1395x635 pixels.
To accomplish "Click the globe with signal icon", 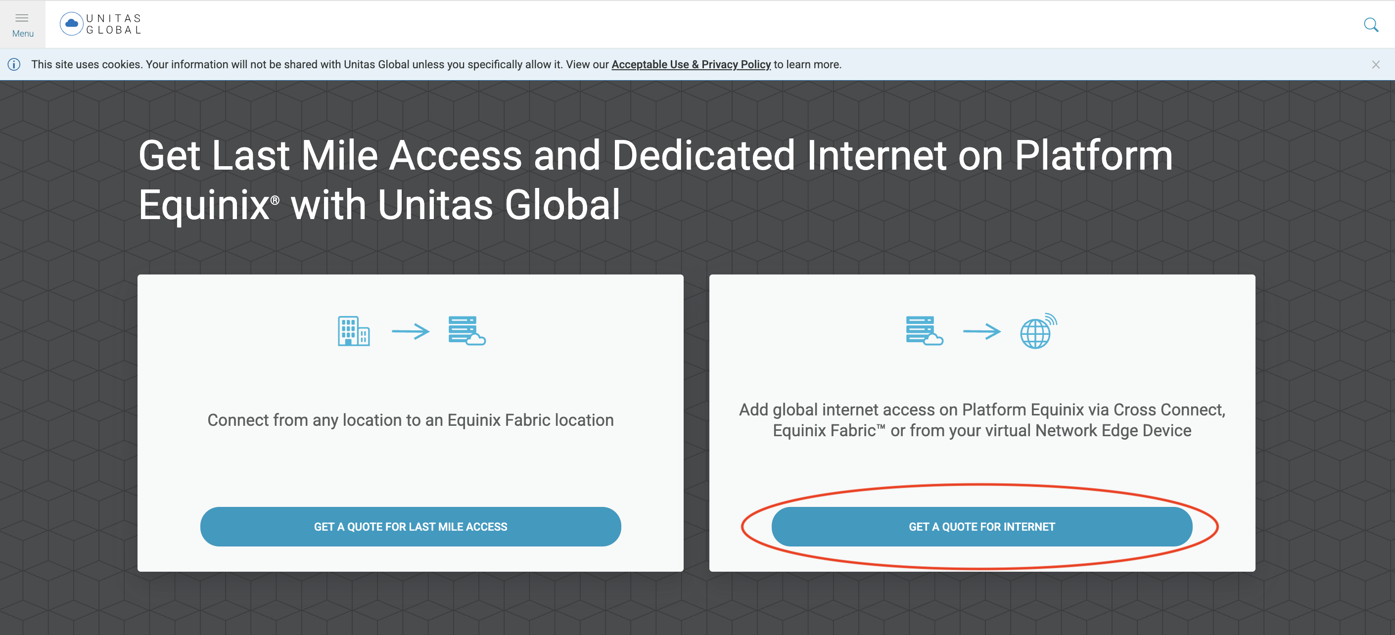I will pyautogui.click(x=1038, y=331).
